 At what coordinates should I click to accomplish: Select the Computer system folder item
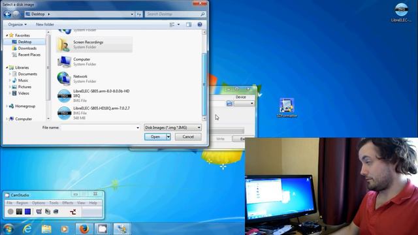[x=94, y=61]
